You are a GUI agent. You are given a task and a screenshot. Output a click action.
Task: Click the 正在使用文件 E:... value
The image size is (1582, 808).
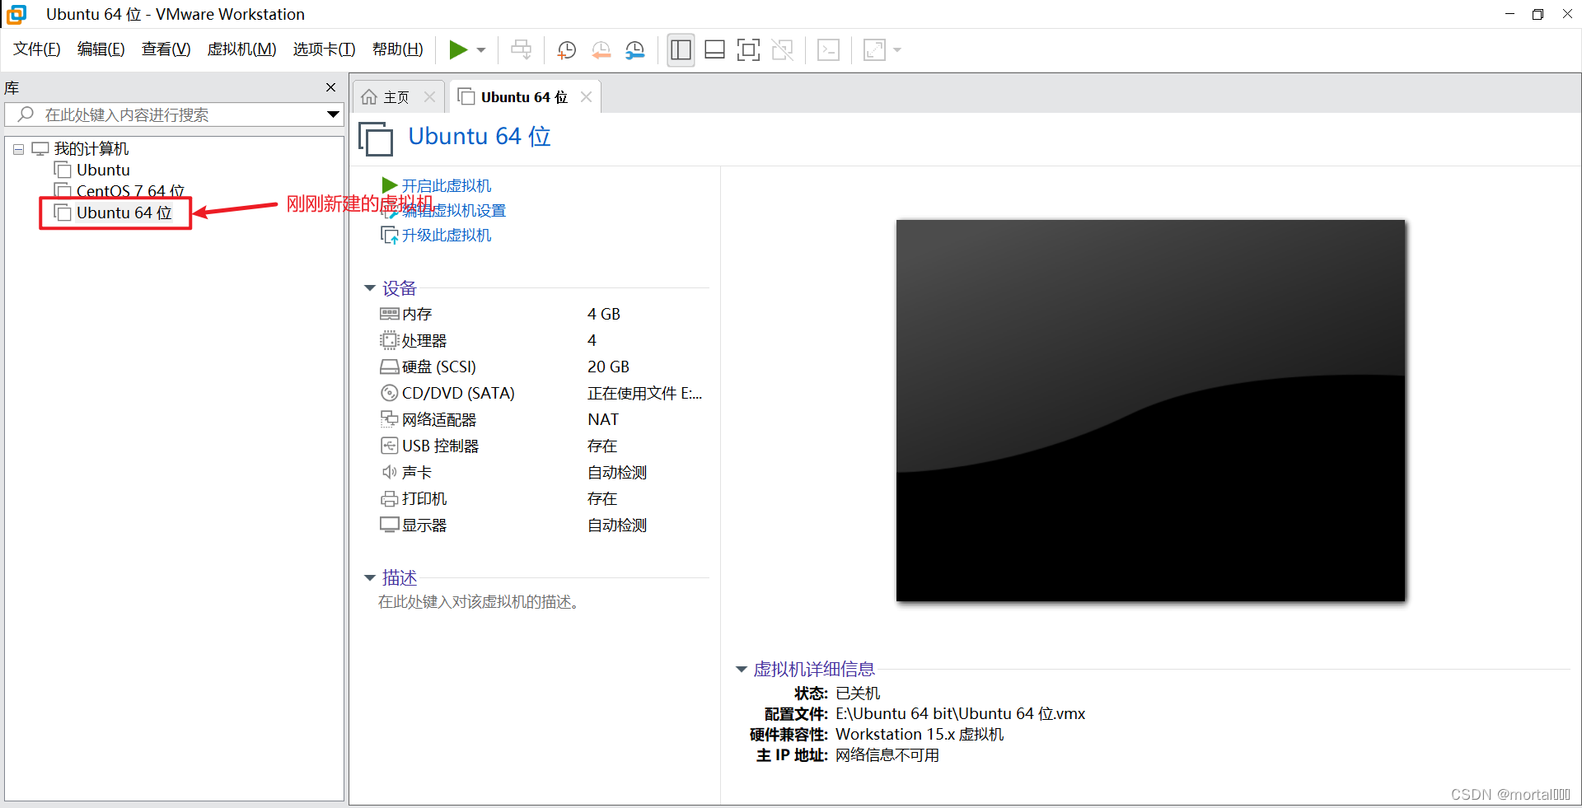pos(645,393)
